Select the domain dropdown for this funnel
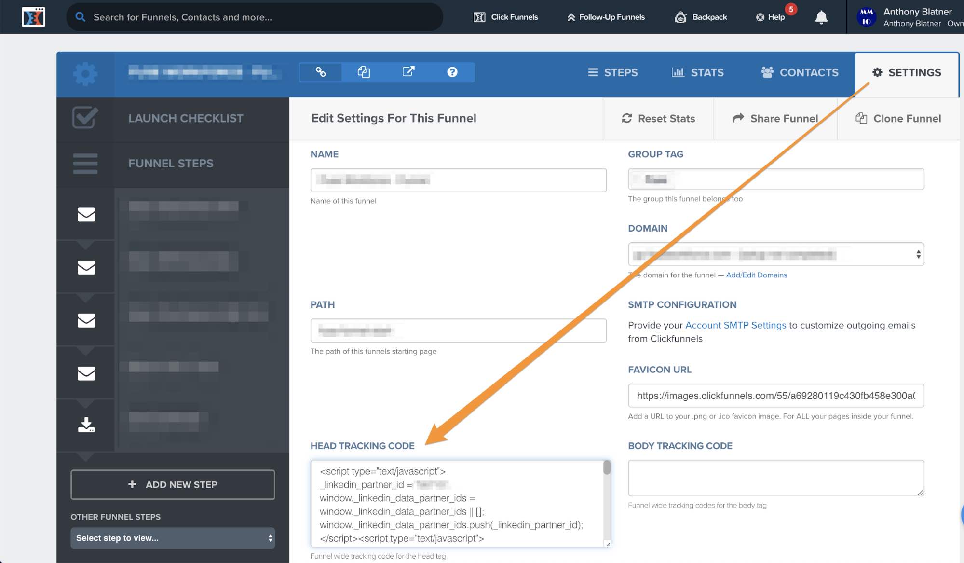Screen dimensions: 964x563 click(x=776, y=254)
